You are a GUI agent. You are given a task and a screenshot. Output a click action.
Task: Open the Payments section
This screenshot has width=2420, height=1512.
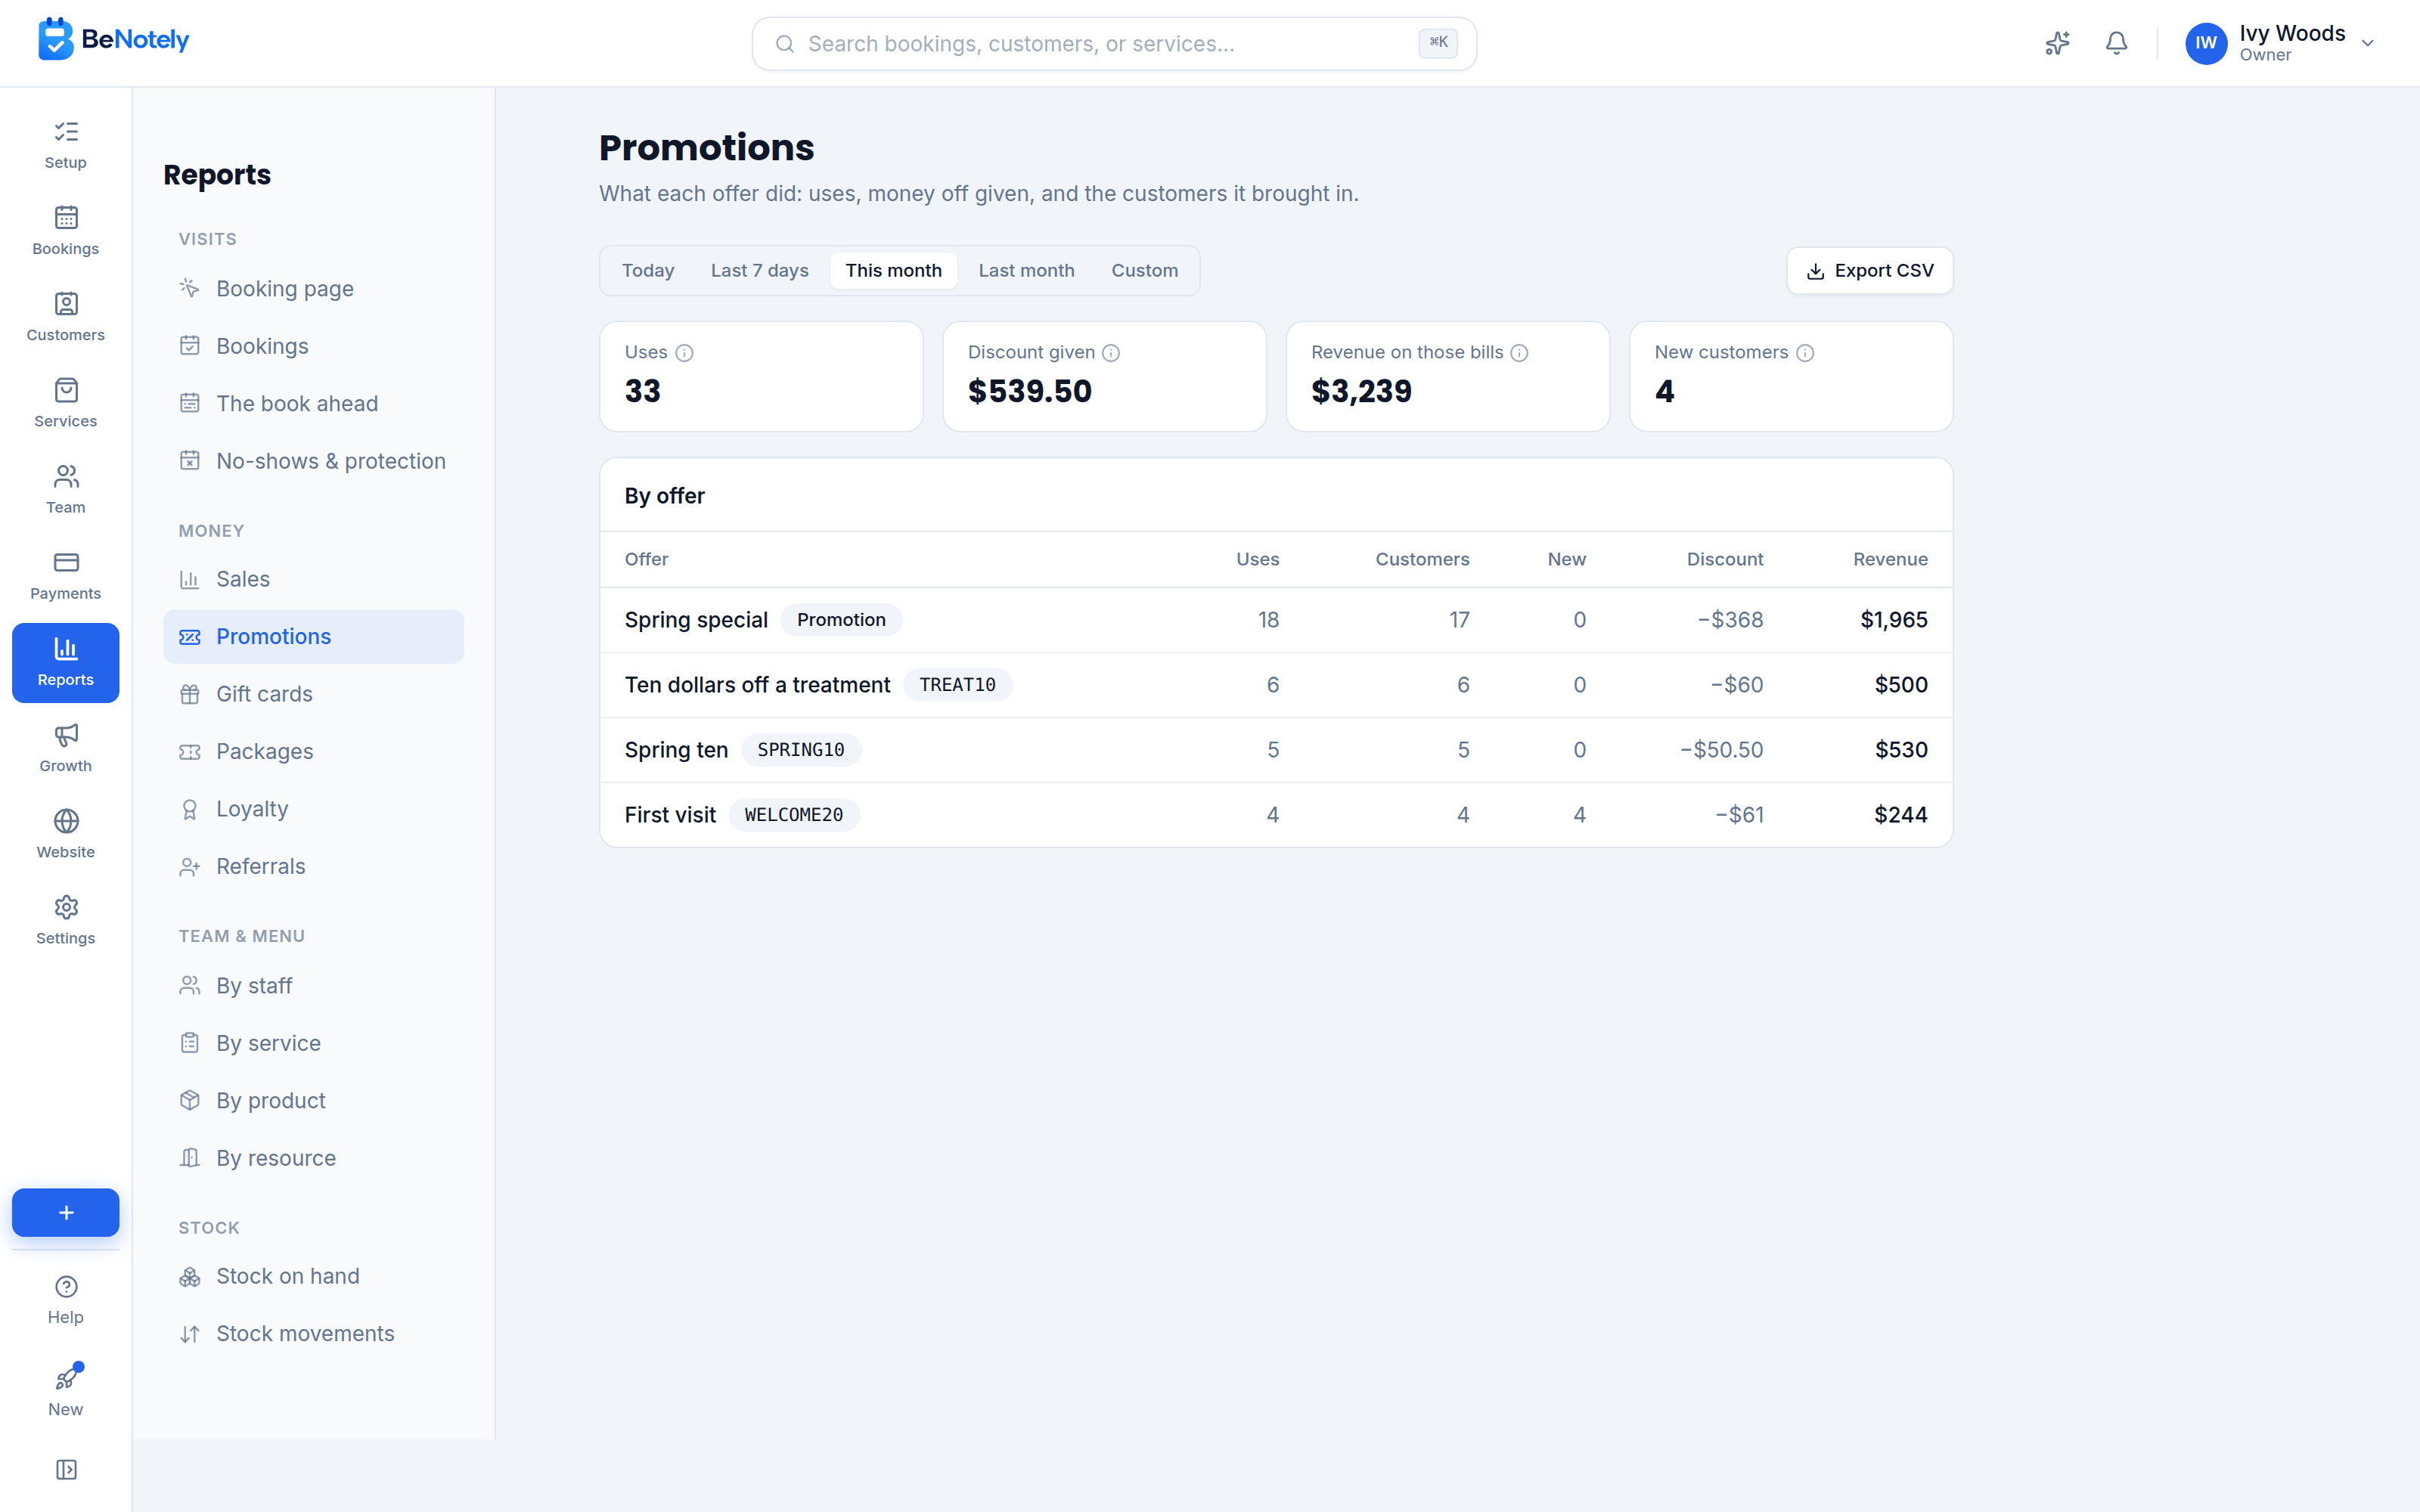tap(65, 576)
